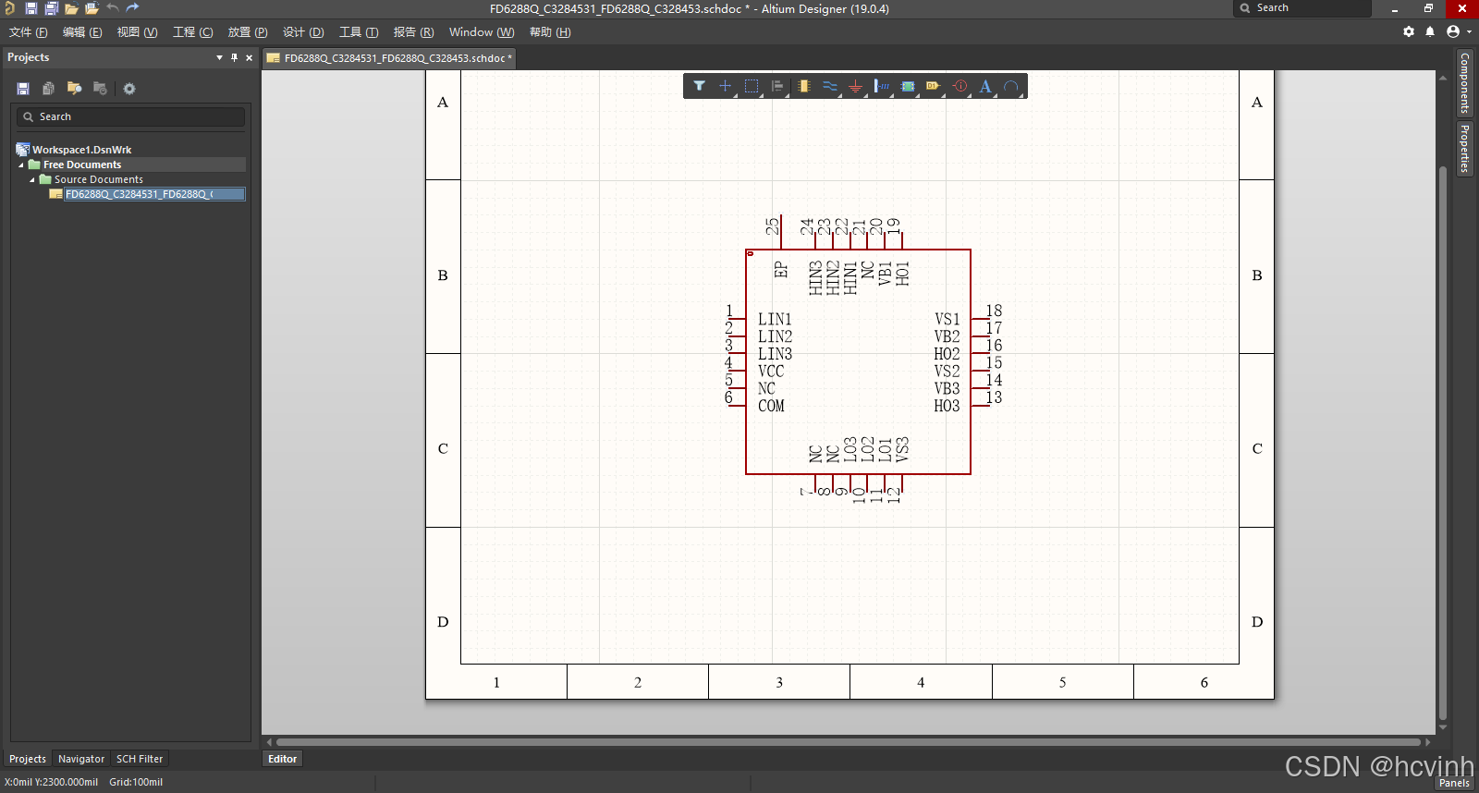Switch to the FD6288Q schdoc document tab
The height and width of the screenshot is (793, 1479).
[389, 58]
